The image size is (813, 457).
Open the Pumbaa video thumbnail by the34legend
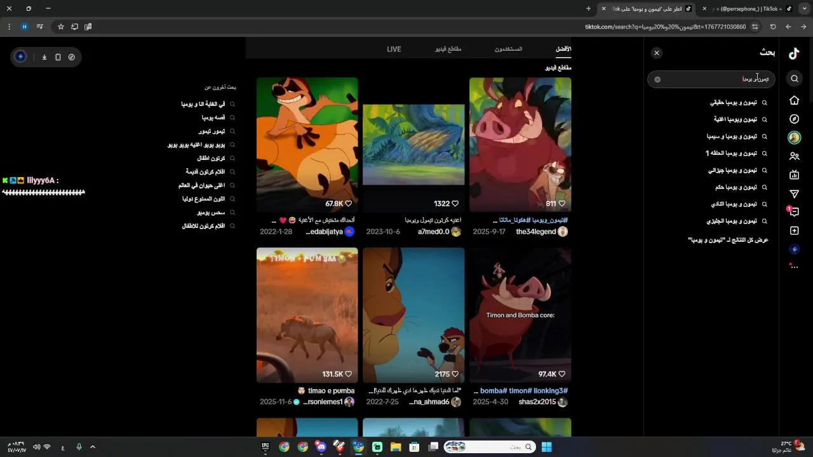pyautogui.click(x=520, y=145)
